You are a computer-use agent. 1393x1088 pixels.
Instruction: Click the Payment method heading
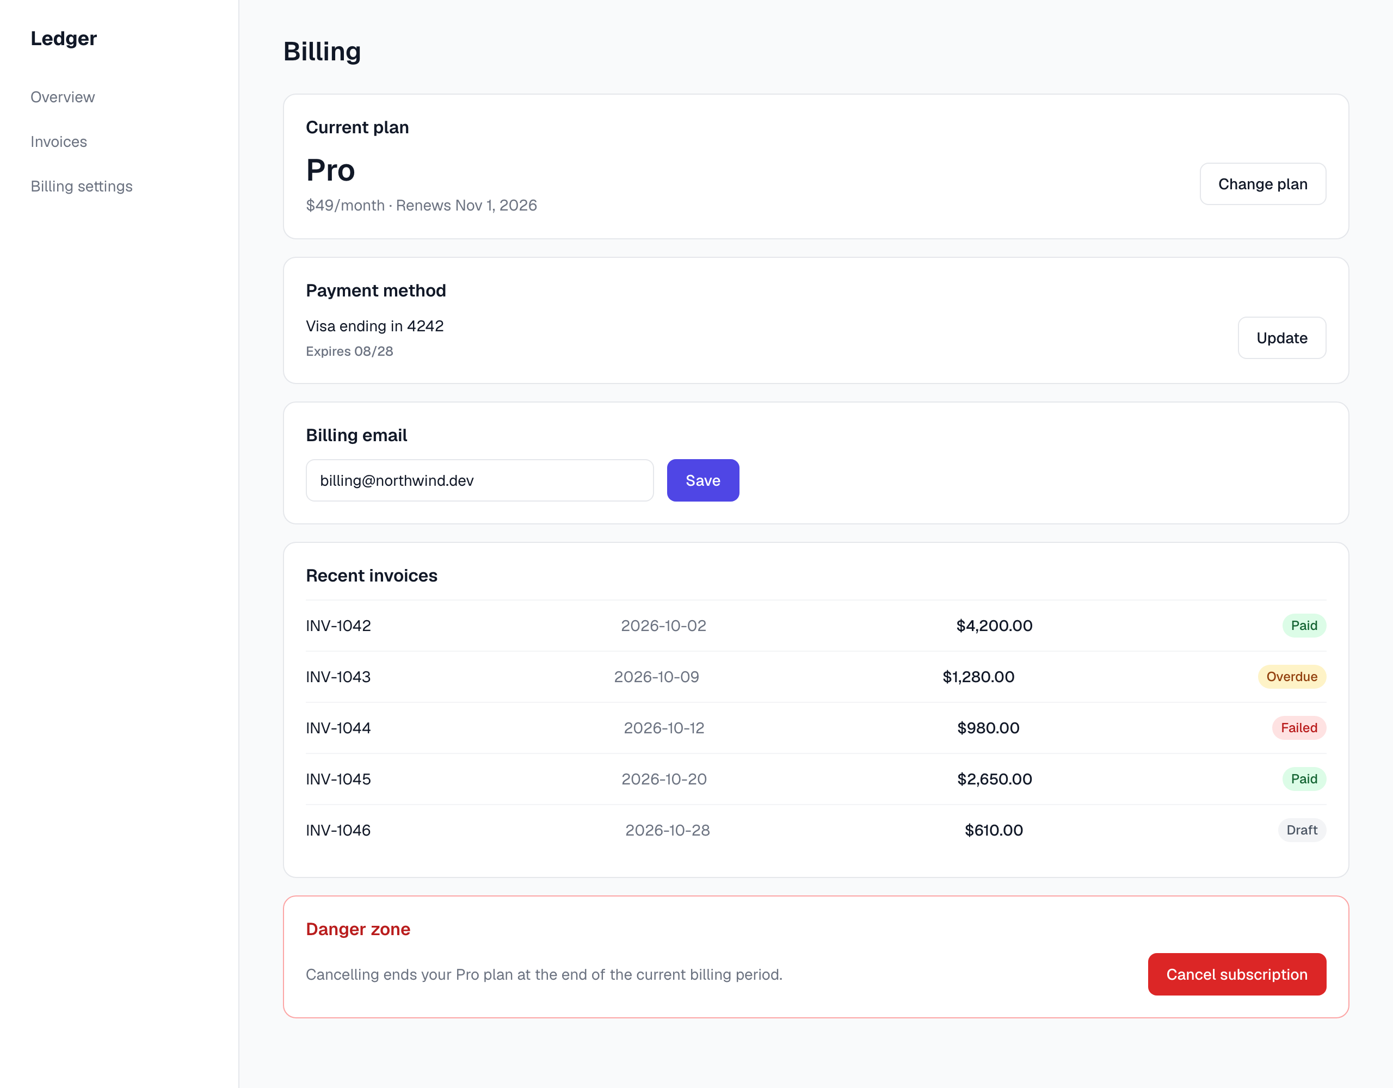(x=375, y=290)
